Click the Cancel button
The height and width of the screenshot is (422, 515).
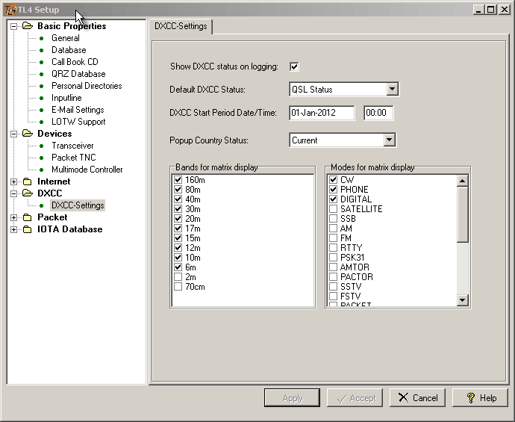click(417, 398)
